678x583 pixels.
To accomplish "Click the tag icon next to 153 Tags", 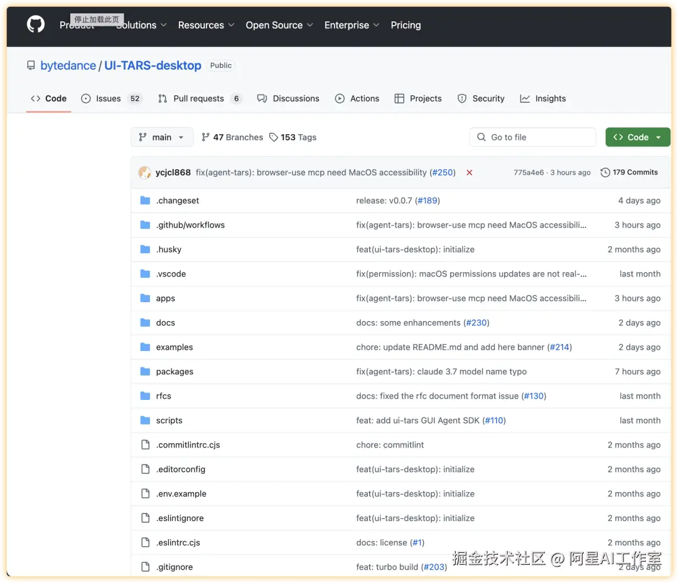I will point(273,137).
